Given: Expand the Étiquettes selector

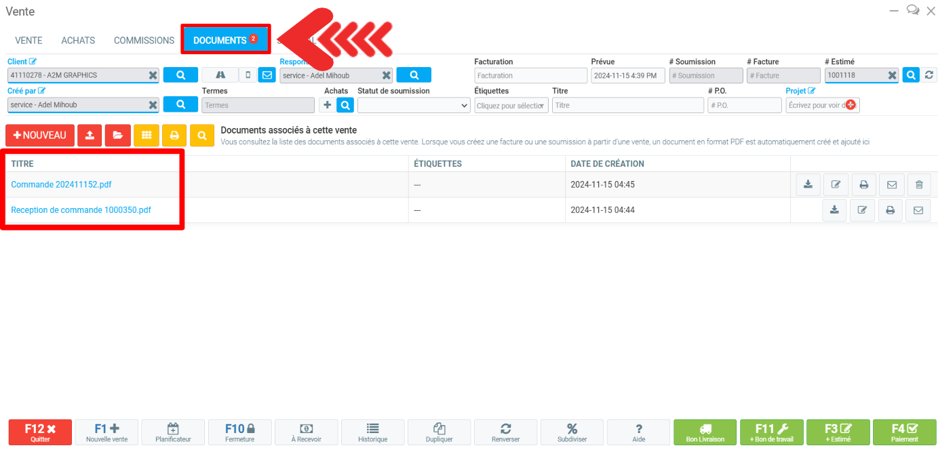Looking at the screenshot, I should [x=511, y=105].
